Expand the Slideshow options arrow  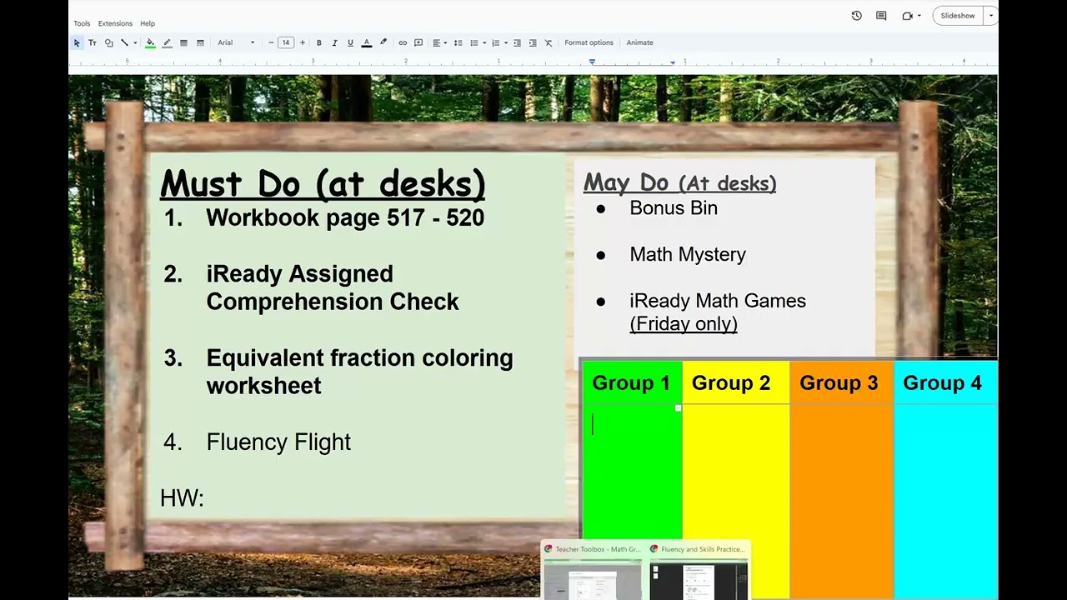pos(991,16)
